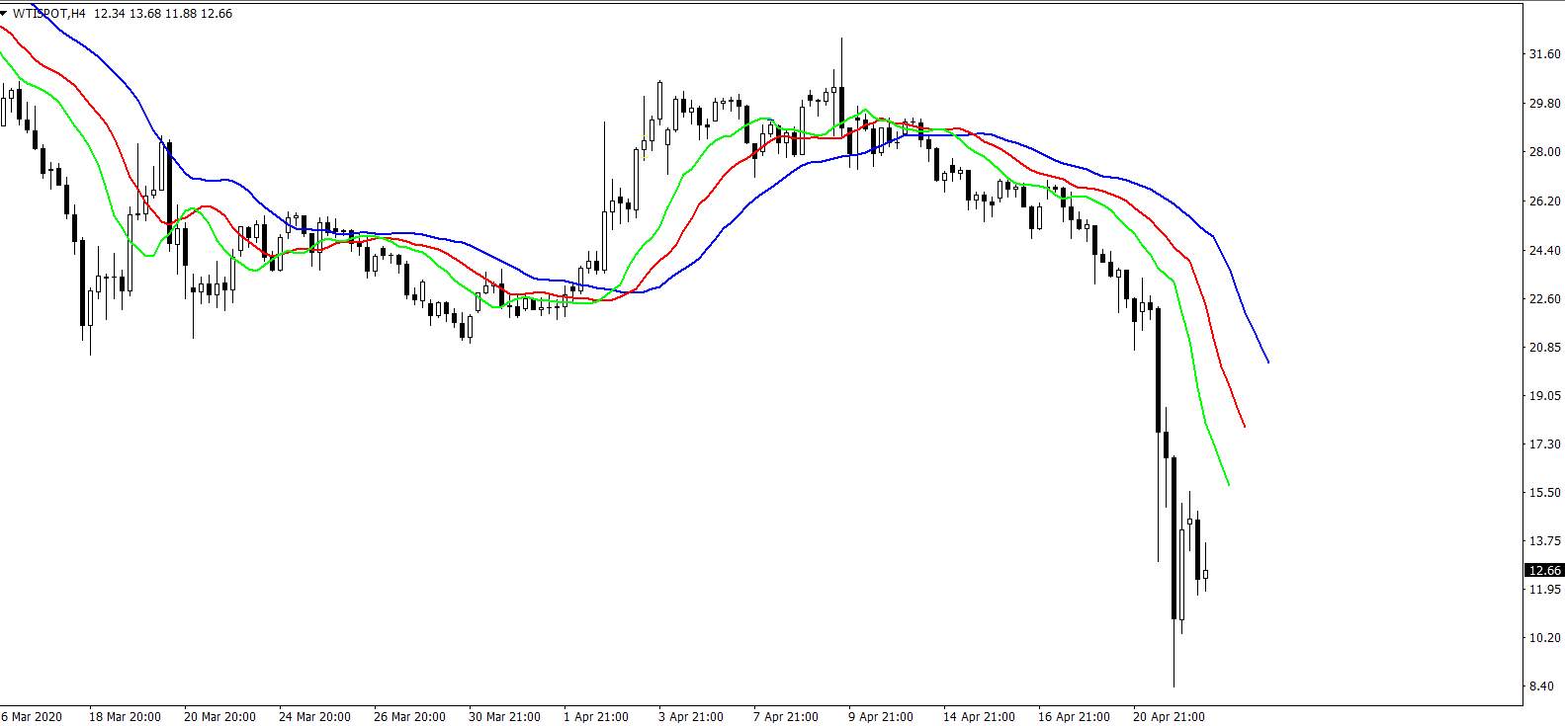Click the current price tag 12.66
Screen dimensions: 1565x726
[x=1544, y=570]
